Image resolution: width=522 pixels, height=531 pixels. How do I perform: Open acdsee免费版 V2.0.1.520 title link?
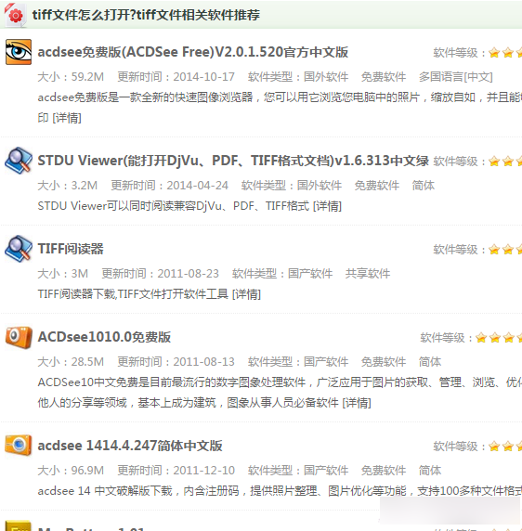pyautogui.click(x=193, y=52)
